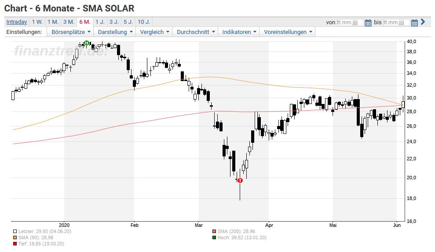Click the red Tief legend swatch
Viewport: 435px width, 252px height.
tap(15, 244)
